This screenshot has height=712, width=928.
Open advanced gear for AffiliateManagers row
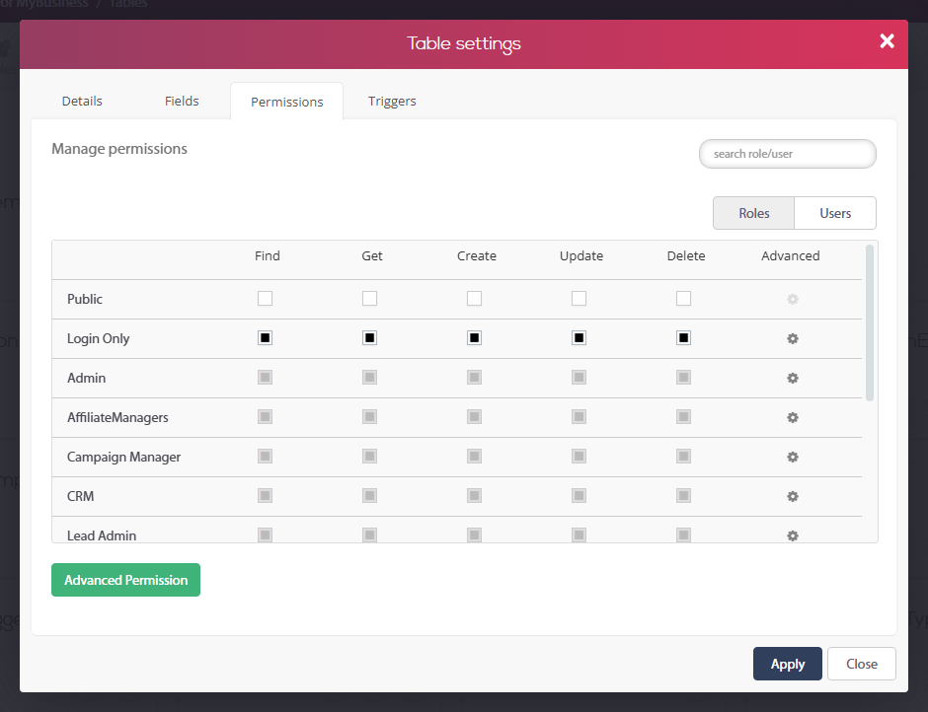point(793,417)
